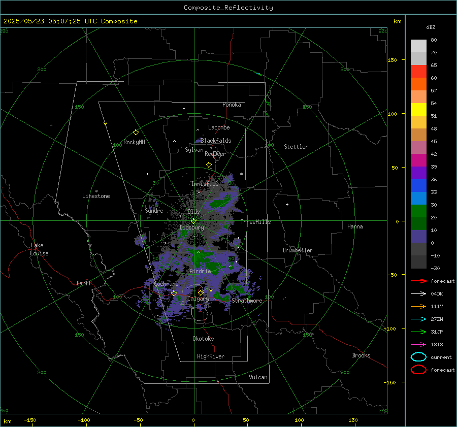Click the magenta 18TS arrow icon
The image size is (457, 427).
[418, 345]
